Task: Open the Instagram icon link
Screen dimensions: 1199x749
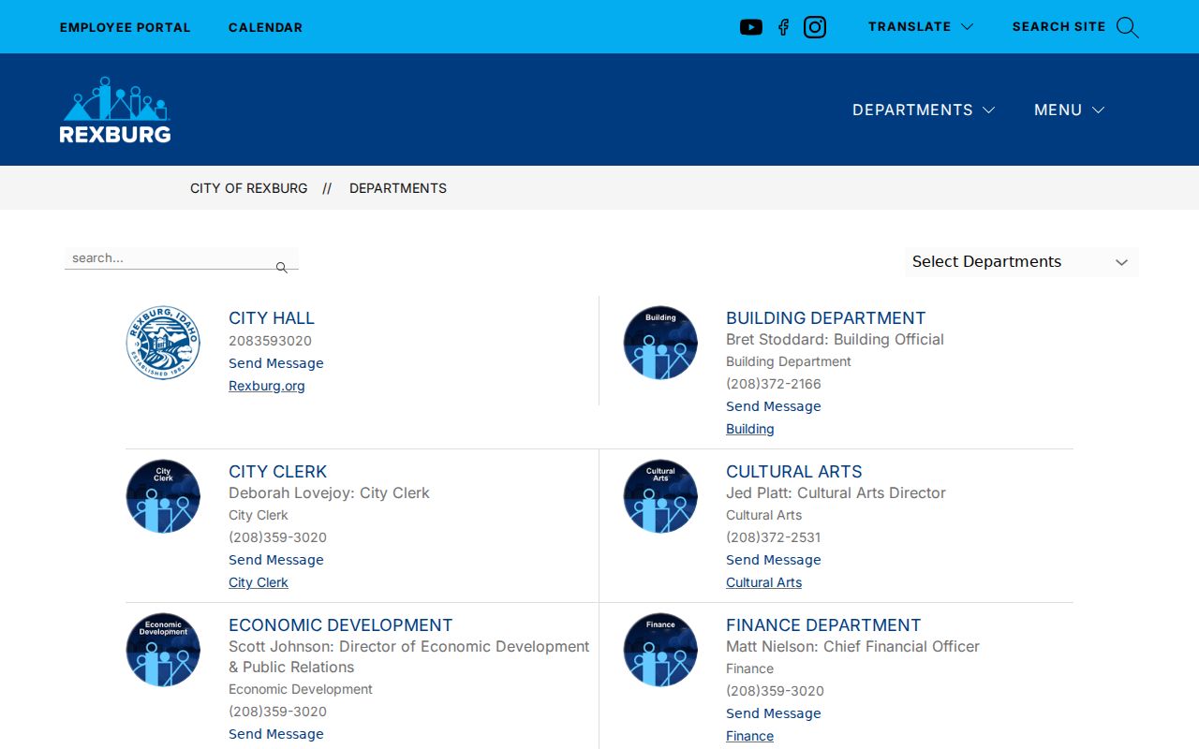Action: 815,27
